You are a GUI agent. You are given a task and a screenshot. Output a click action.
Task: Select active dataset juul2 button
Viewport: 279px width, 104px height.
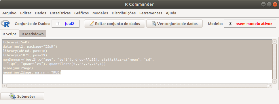point(65,24)
